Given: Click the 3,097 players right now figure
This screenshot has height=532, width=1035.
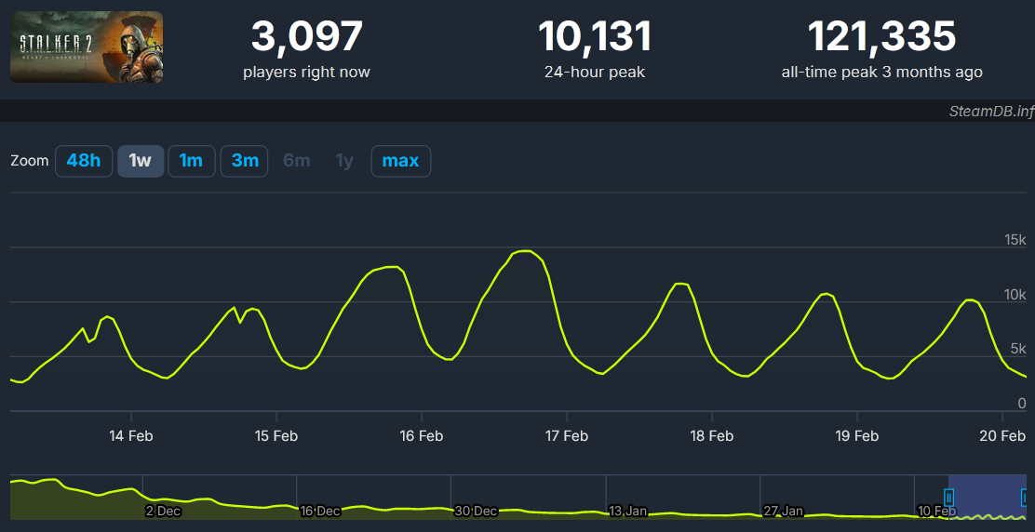Looking at the screenshot, I should [306, 36].
